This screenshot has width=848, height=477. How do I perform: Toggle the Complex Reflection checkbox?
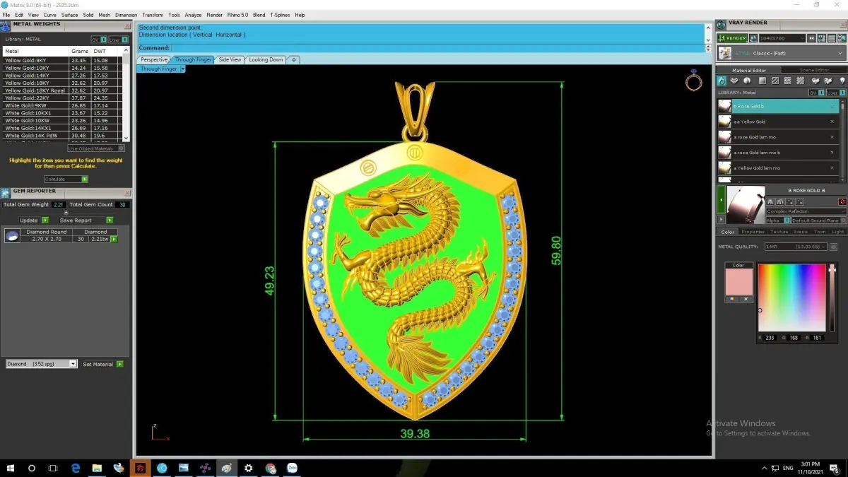coord(806,211)
